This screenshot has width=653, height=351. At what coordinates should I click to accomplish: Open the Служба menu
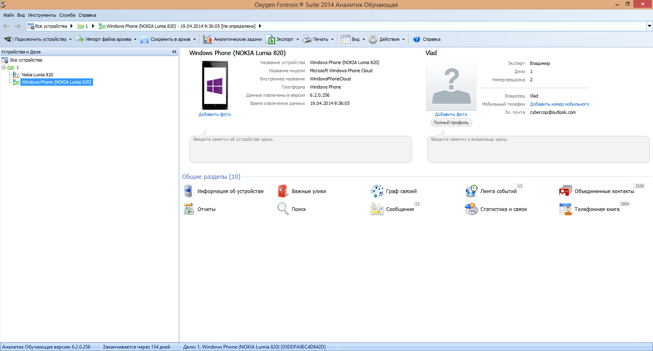(67, 15)
